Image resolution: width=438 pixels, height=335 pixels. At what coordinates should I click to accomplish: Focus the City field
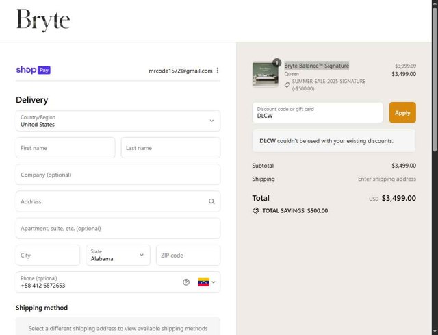coord(48,255)
